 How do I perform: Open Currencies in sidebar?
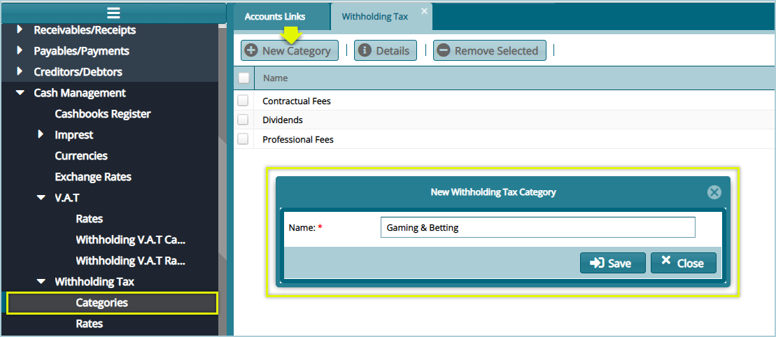coord(81,155)
